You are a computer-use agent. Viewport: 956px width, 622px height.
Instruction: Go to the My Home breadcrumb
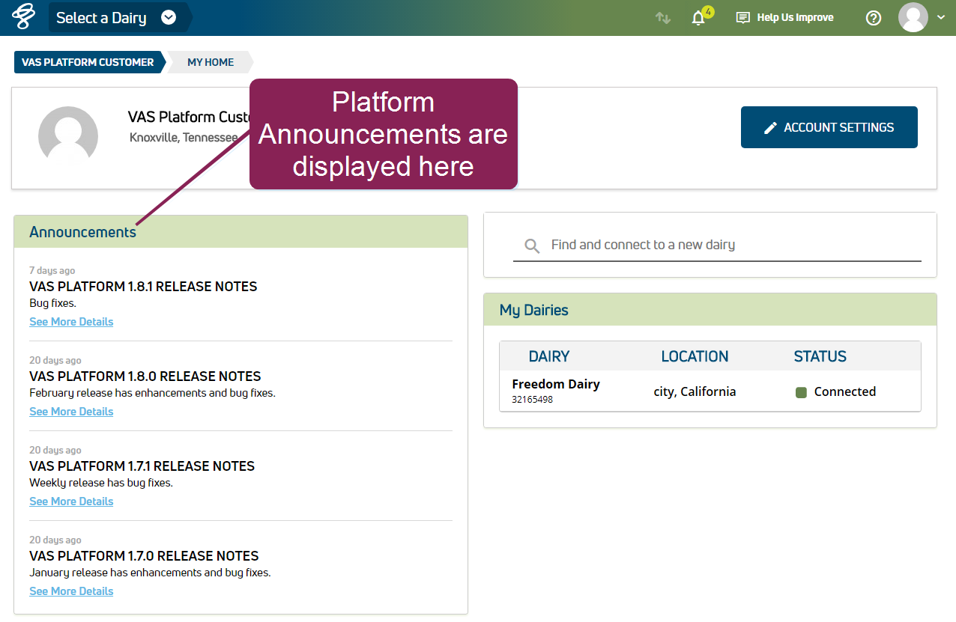pyautogui.click(x=211, y=62)
